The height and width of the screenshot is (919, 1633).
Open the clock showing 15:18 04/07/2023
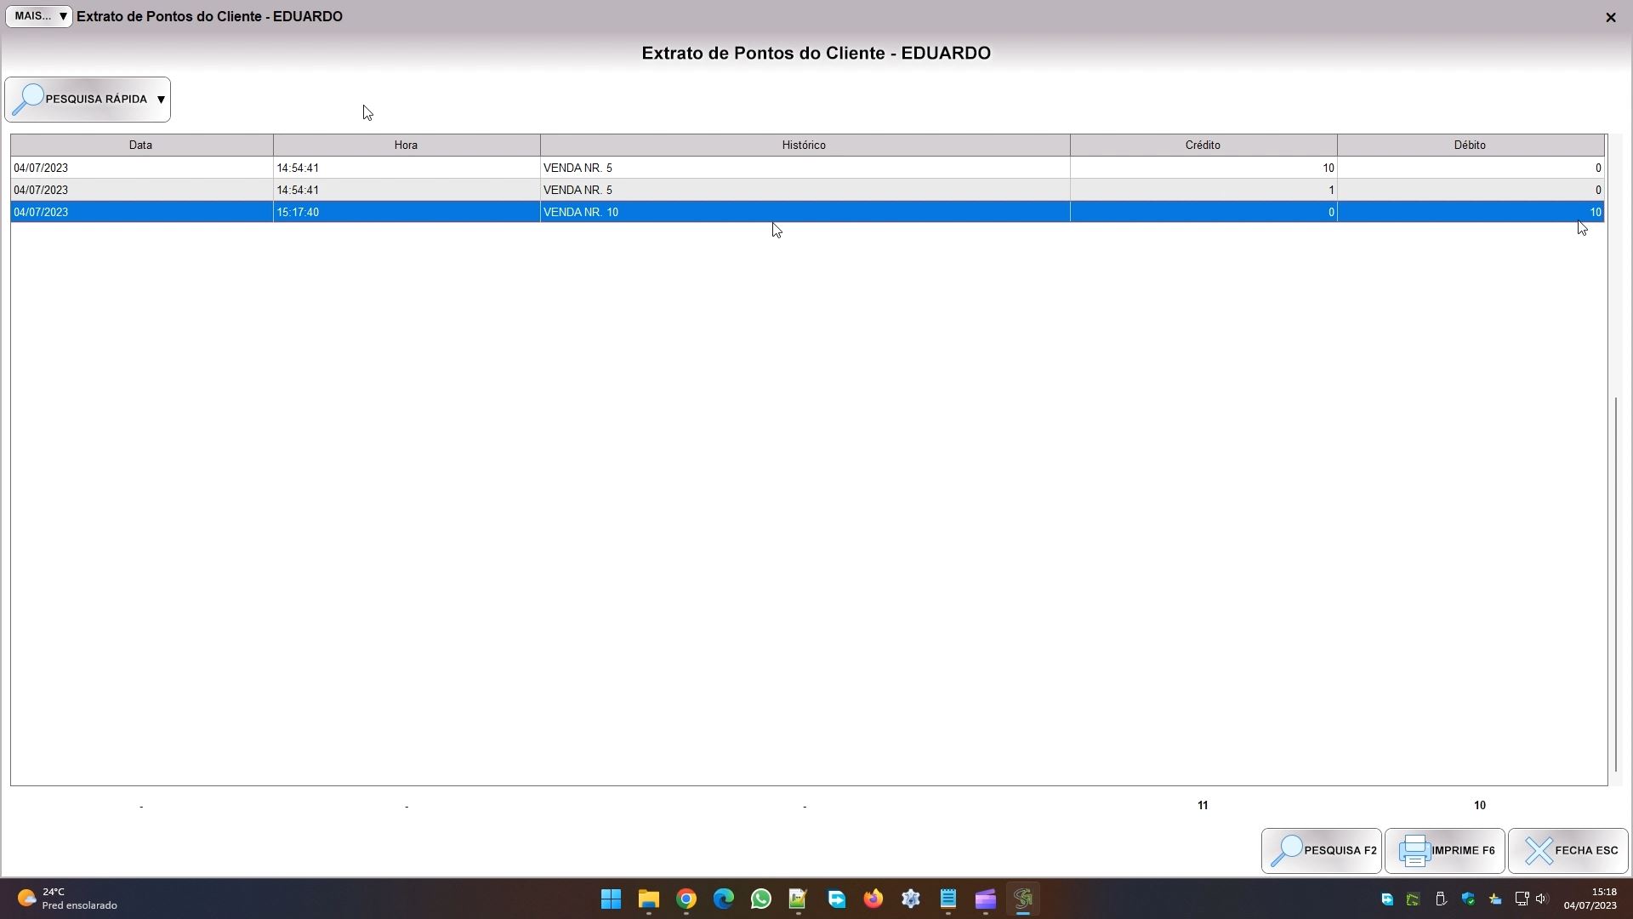(x=1590, y=899)
